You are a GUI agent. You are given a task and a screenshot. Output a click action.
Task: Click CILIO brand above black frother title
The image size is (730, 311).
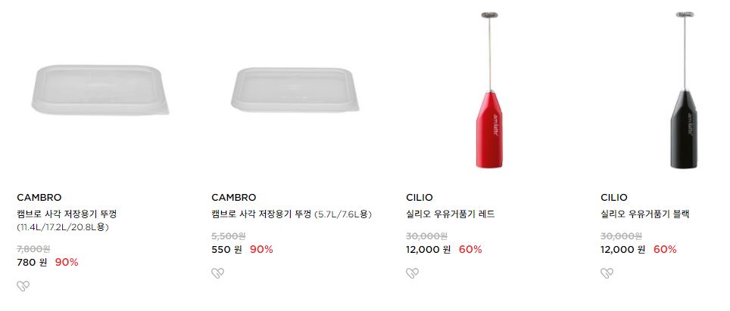pos(614,198)
